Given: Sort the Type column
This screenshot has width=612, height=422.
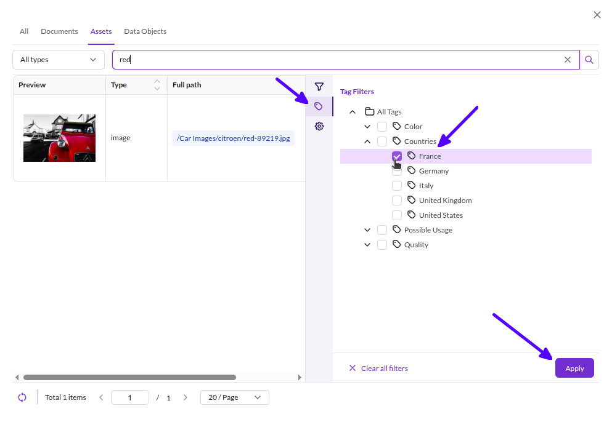Looking at the screenshot, I should [x=157, y=85].
